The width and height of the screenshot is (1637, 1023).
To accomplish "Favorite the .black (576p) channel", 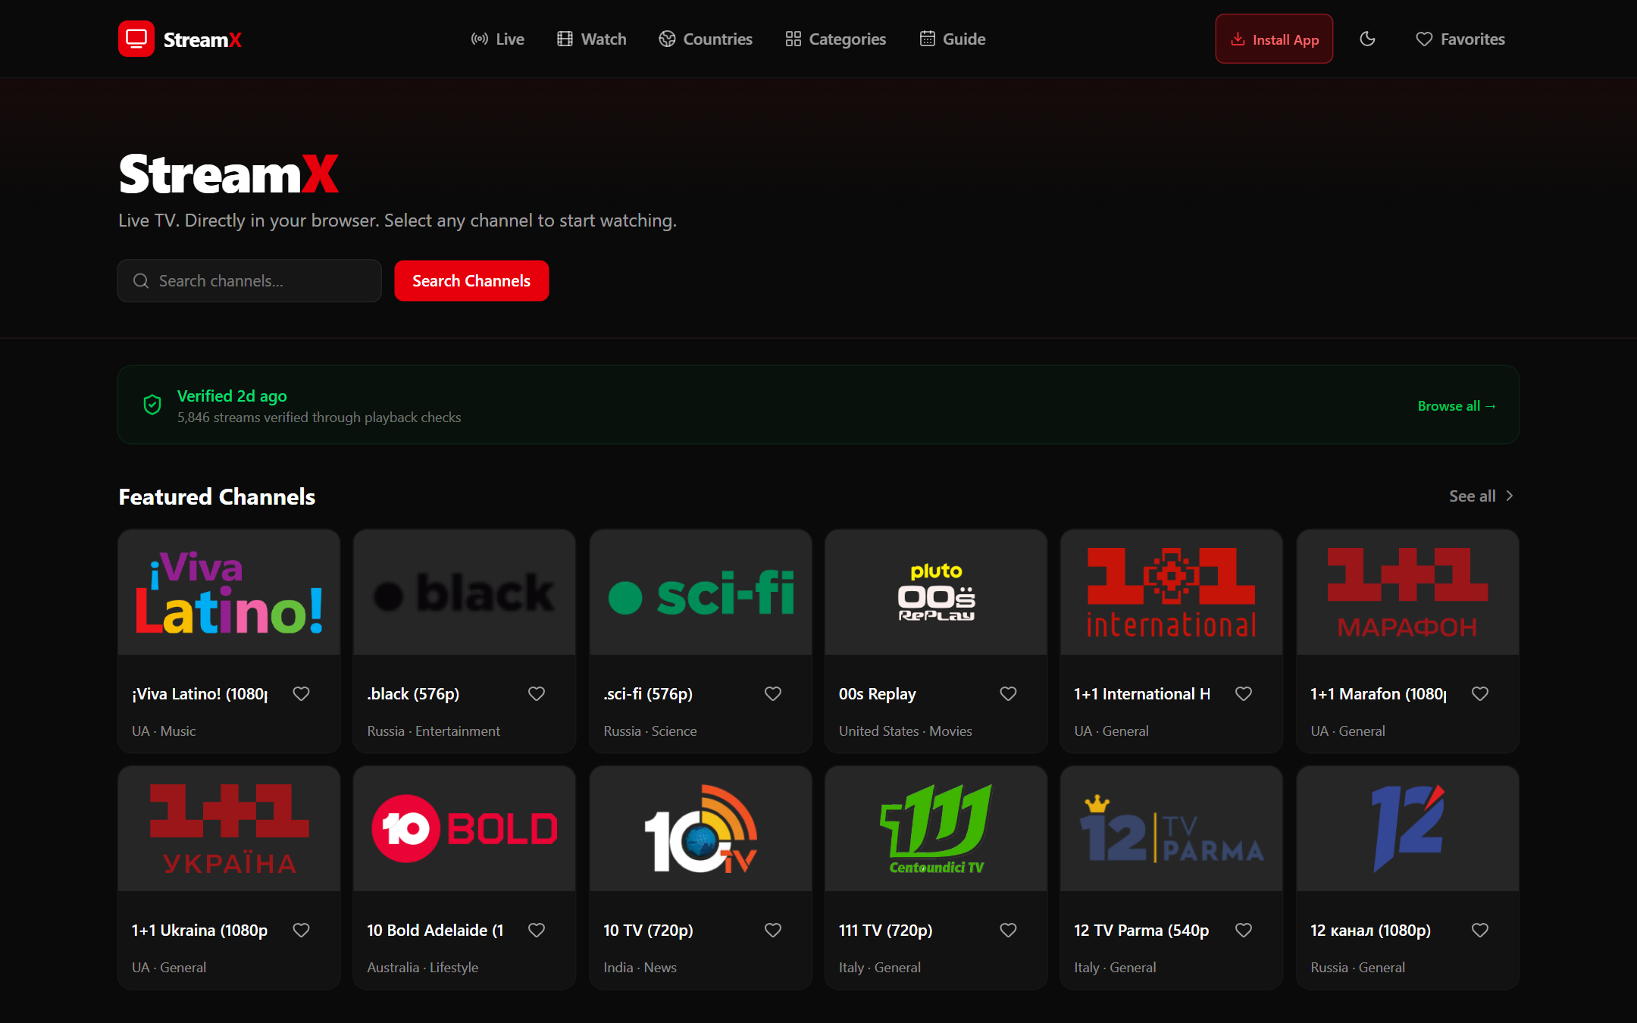I will pyautogui.click(x=537, y=693).
